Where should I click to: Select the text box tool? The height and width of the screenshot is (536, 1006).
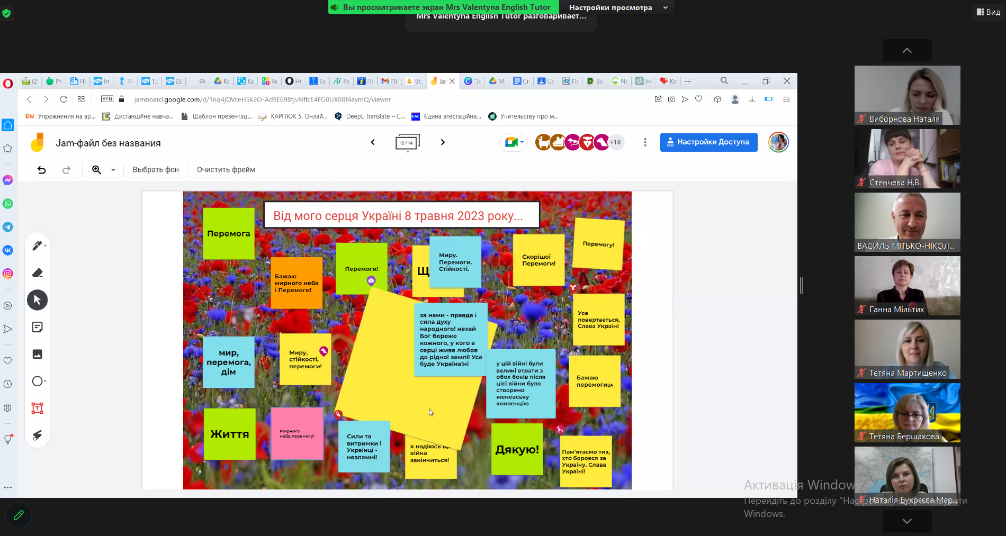[x=37, y=408]
